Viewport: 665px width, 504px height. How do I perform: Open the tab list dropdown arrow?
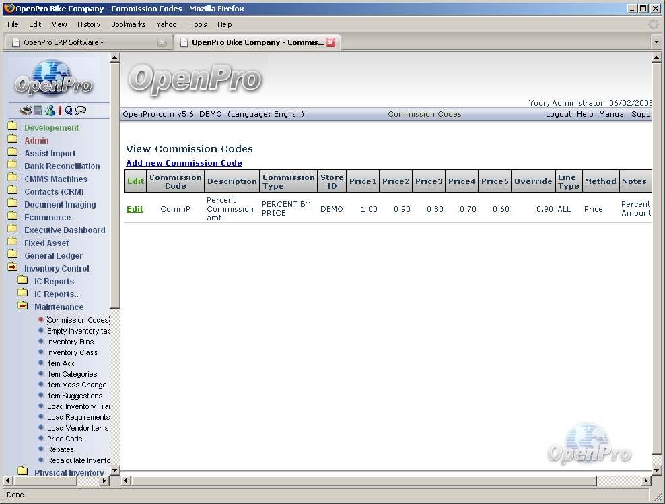[656, 42]
